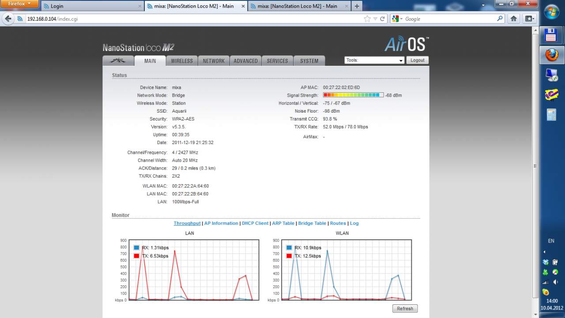Switch to the SYSTEM tab
This screenshot has height=318, width=565.
click(309, 61)
